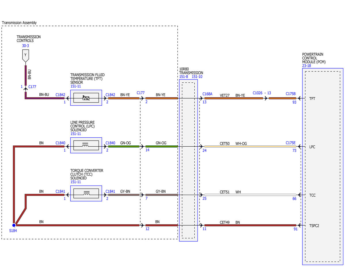Click the S184 splice dot
The image size is (345, 267).
(x=14, y=225)
